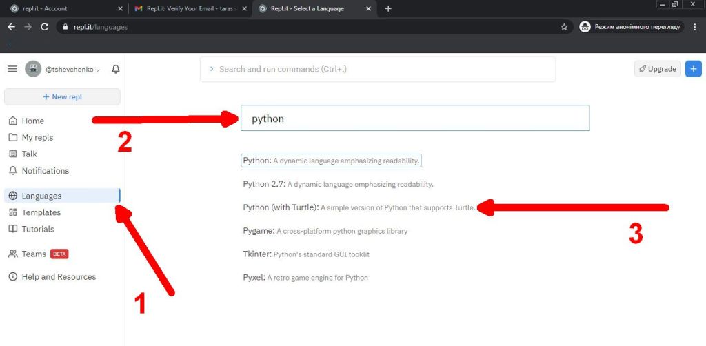Open the hamburger sidebar menu
706x346 pixels.
coord(12,69)
